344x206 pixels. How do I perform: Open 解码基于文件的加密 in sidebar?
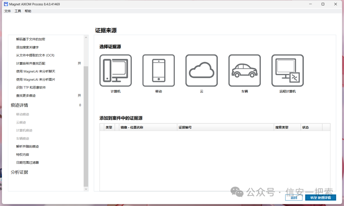tap(31, 39)
